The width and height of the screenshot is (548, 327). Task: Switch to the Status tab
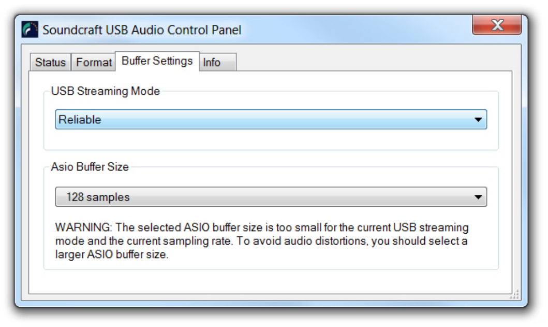coord(50,63)
